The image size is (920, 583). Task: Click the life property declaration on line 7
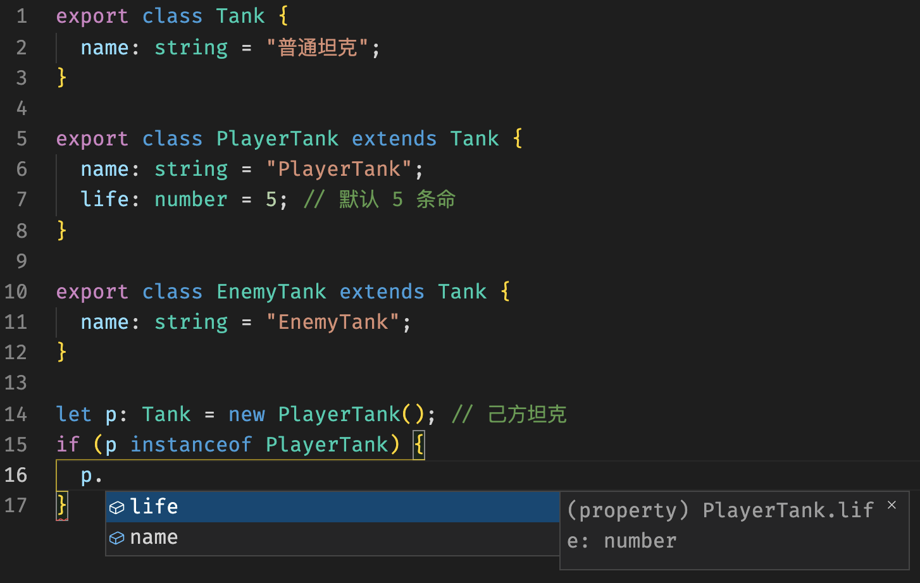coord(105,199)
